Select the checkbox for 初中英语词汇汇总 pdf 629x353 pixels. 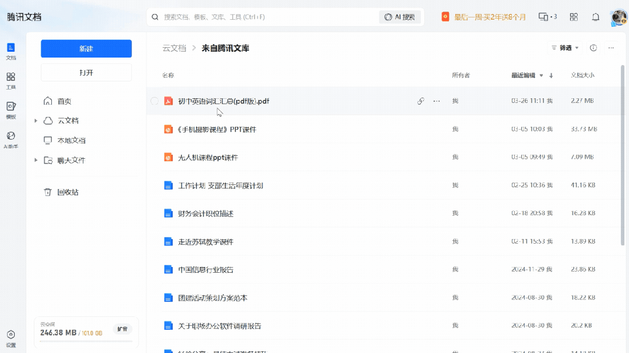[x=154, y=101]
